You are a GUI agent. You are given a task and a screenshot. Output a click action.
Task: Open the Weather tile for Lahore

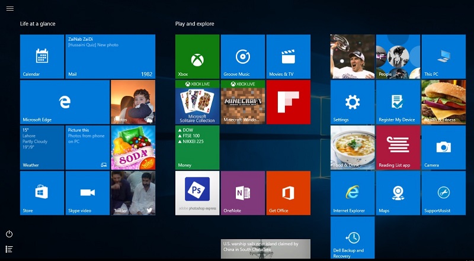point(42,148)
